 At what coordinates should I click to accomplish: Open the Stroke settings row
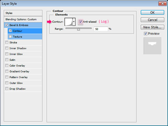[x=23, y=43]
